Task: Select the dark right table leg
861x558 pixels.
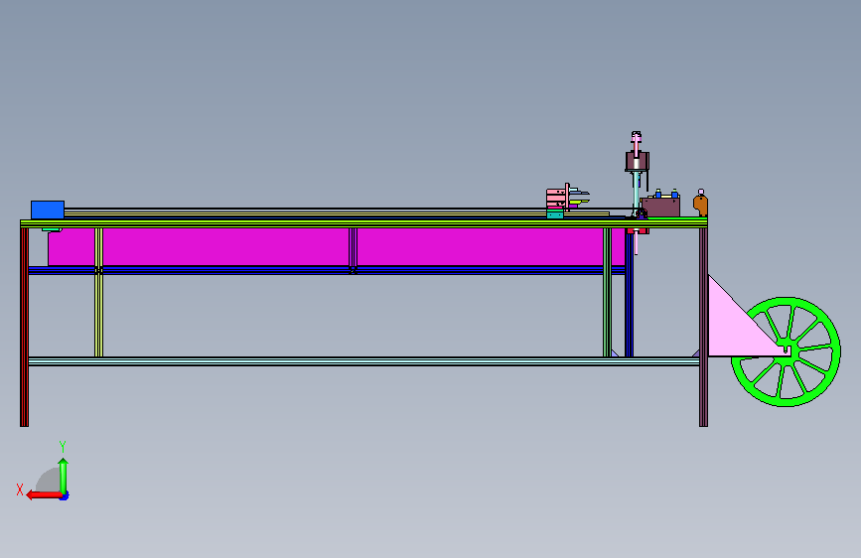Action: (x=703, y=327)
